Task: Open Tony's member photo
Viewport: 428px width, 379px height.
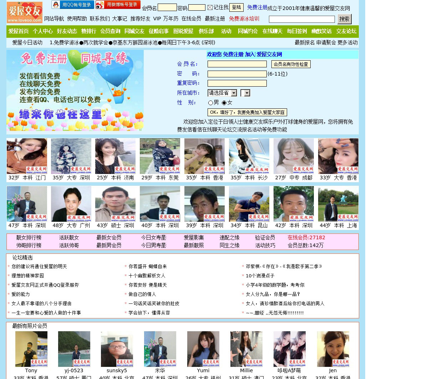Action: point(31,349)
